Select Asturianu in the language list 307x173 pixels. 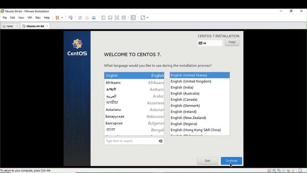tap(134, 110)
